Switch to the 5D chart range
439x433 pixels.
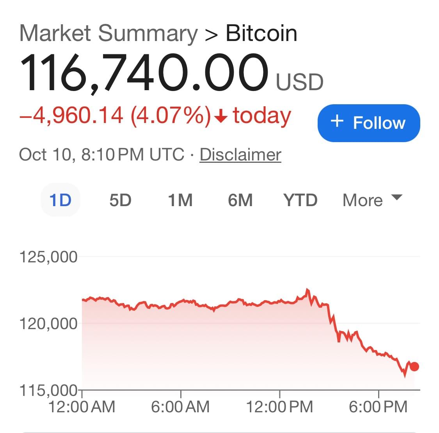[120, 200]
